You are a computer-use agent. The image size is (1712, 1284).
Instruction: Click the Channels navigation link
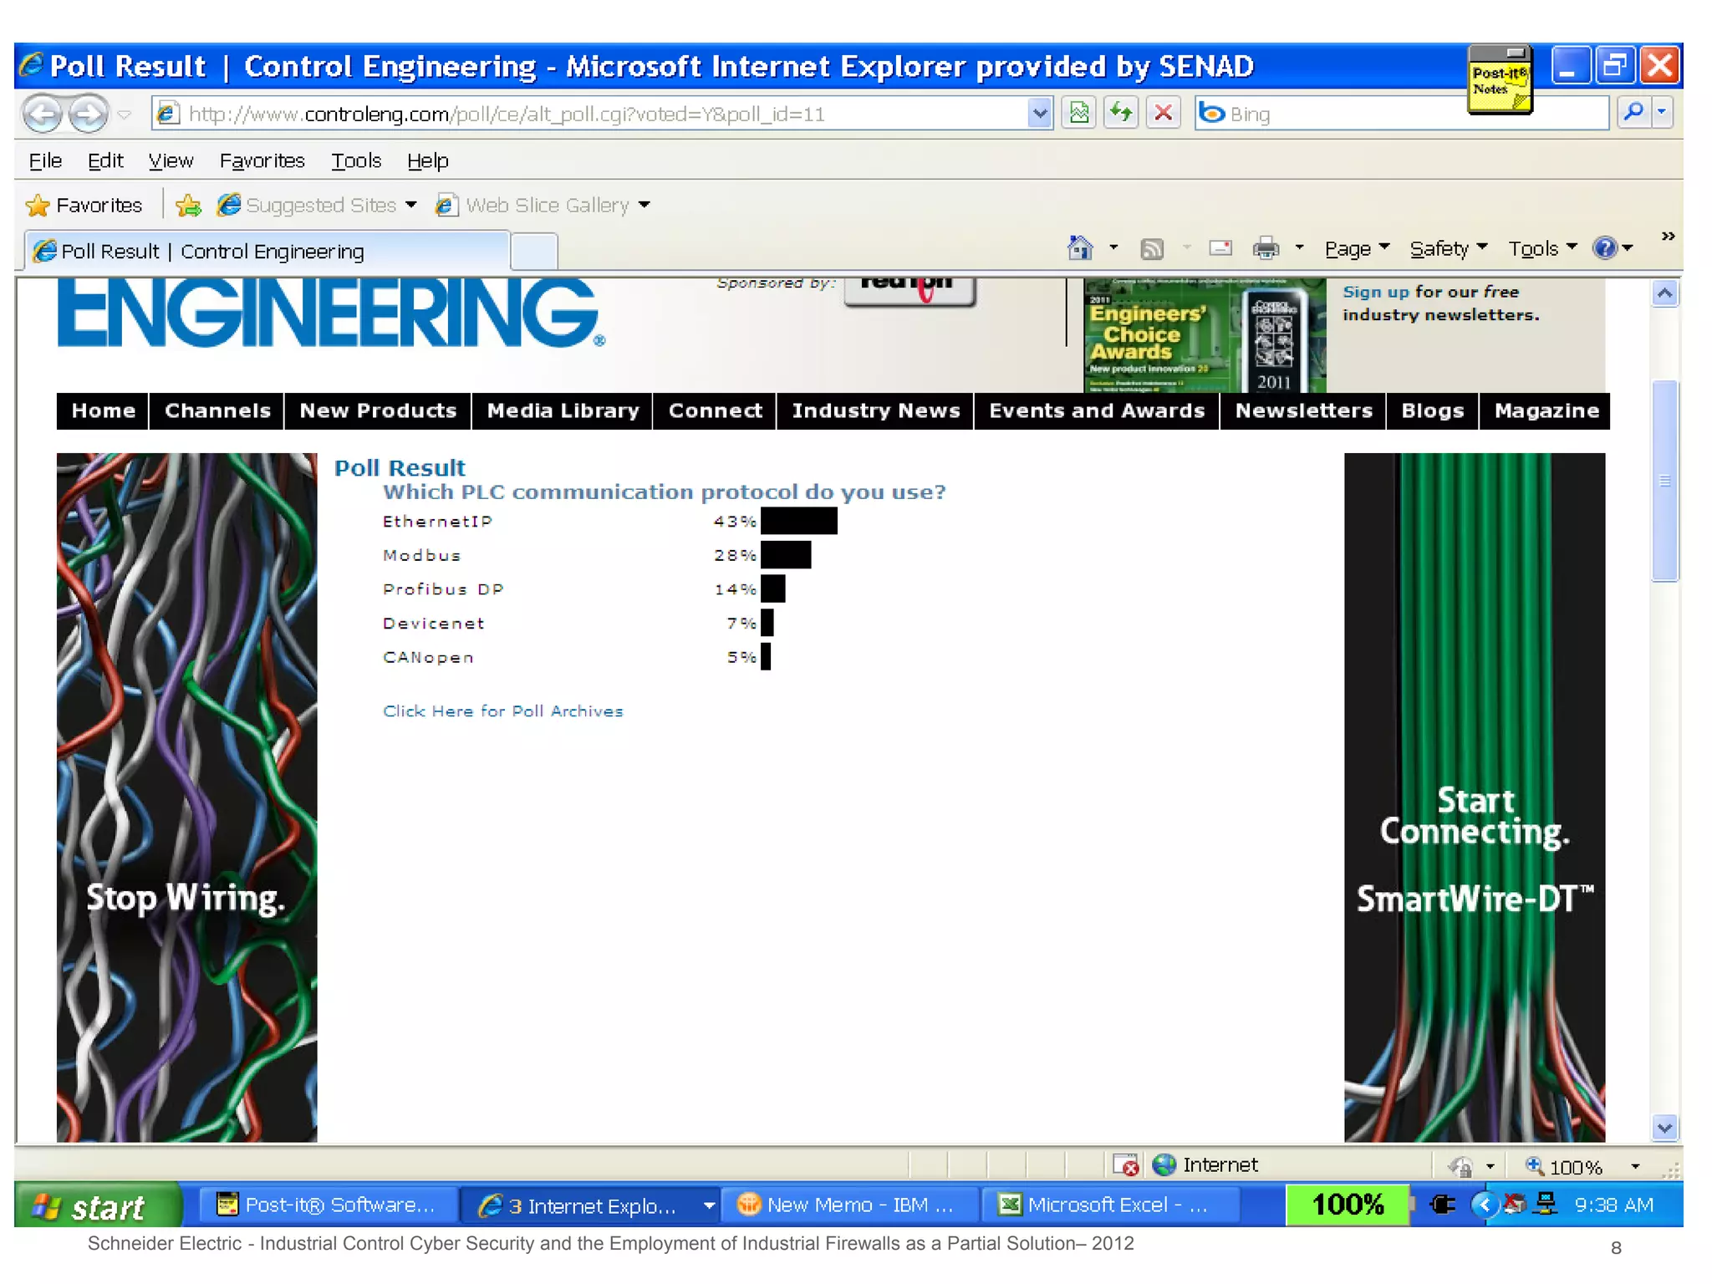(217, 410)
